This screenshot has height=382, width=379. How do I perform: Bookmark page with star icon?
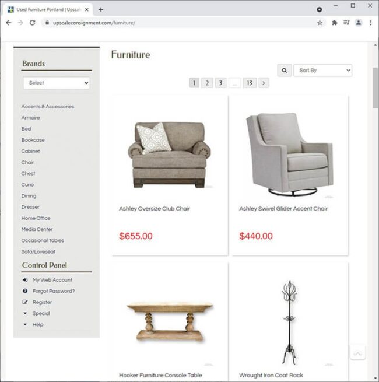coord(320,23)
